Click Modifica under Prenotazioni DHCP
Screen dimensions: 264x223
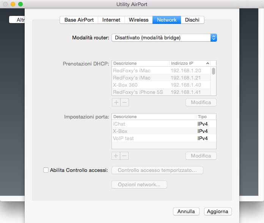201,102
